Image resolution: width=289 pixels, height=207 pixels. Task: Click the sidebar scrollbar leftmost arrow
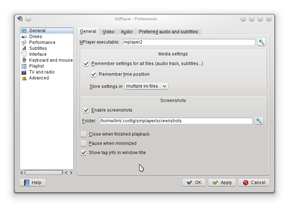point(22,173)
